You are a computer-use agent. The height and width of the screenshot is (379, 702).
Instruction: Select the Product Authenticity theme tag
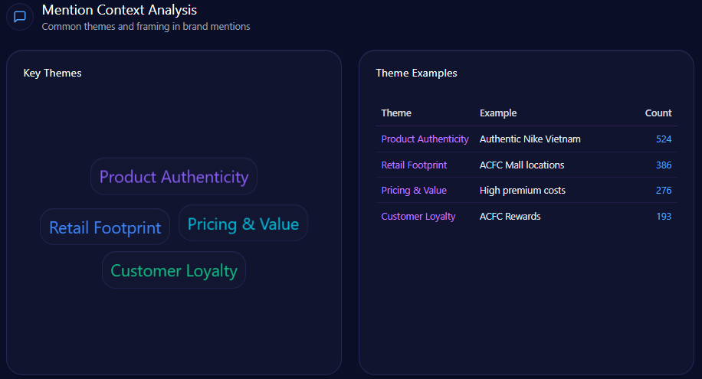coord(174,177)
